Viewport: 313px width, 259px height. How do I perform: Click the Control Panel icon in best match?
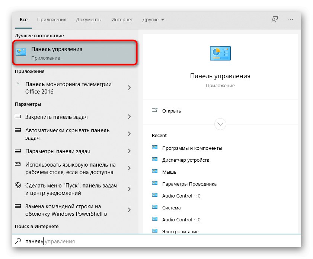click(21, 53)
